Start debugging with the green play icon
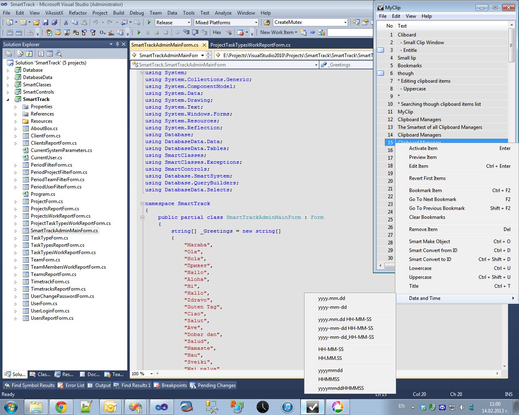519x415 pixels. [149, 22]
